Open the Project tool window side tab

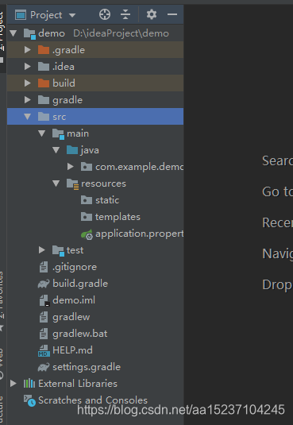2,38
